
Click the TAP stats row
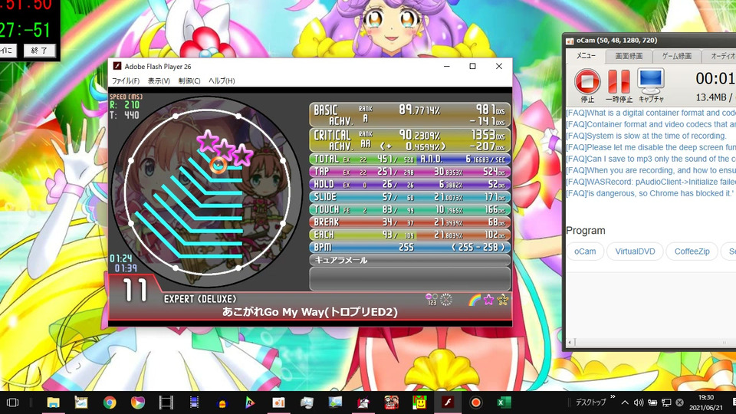[x=409, y=172]
